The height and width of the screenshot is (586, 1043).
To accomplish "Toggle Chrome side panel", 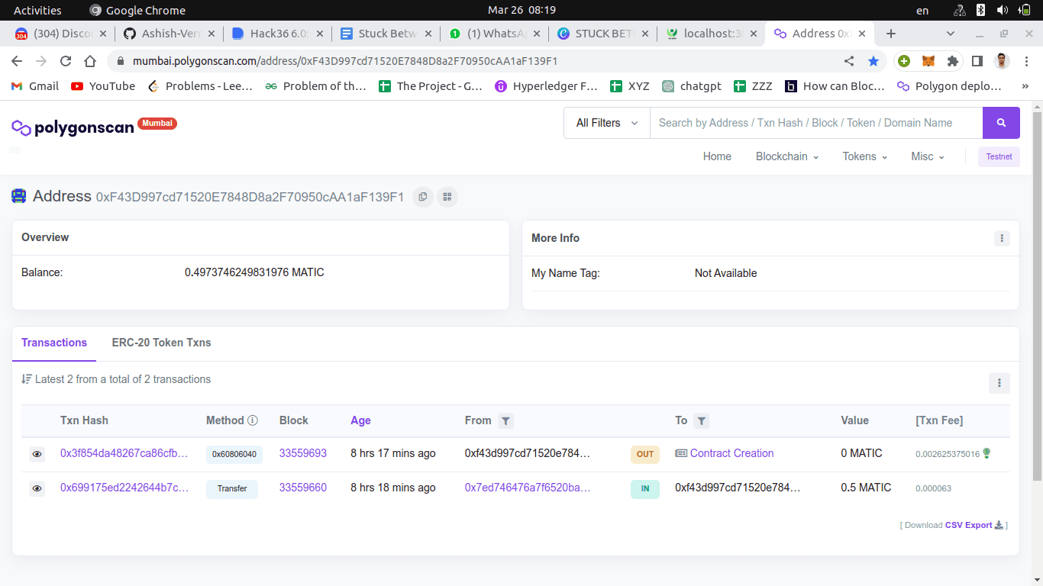I will click(x=977, y=61).
